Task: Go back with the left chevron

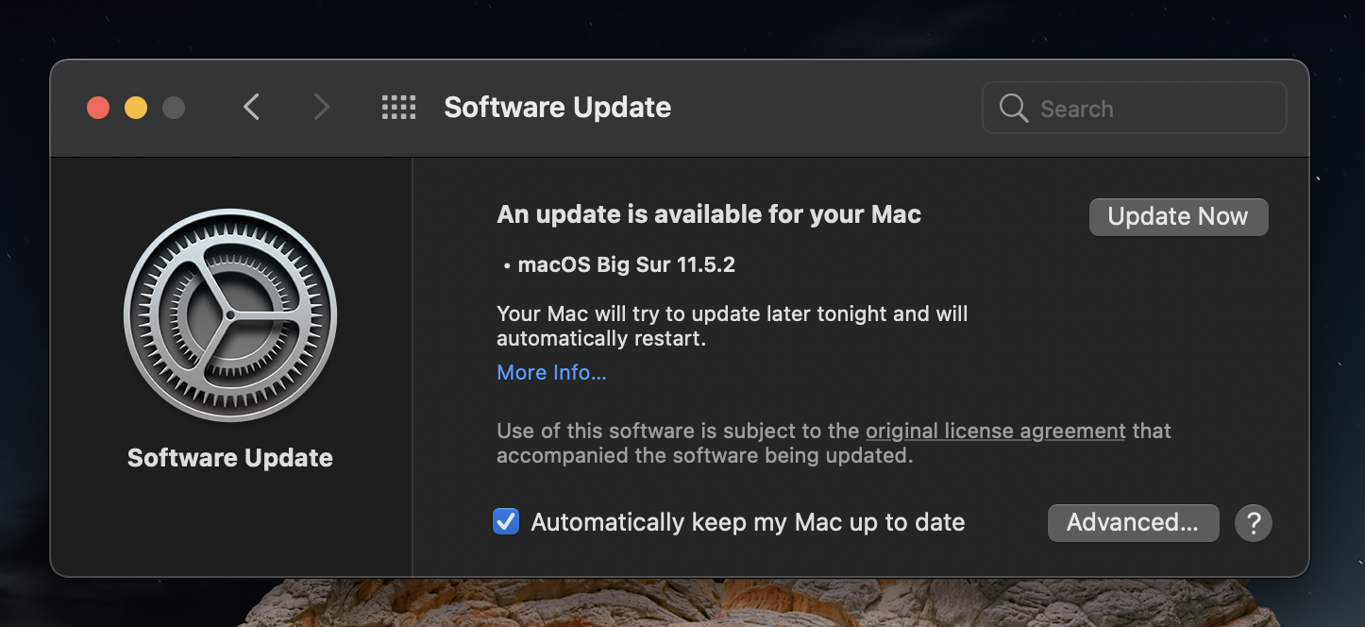Action: [251, 108]
